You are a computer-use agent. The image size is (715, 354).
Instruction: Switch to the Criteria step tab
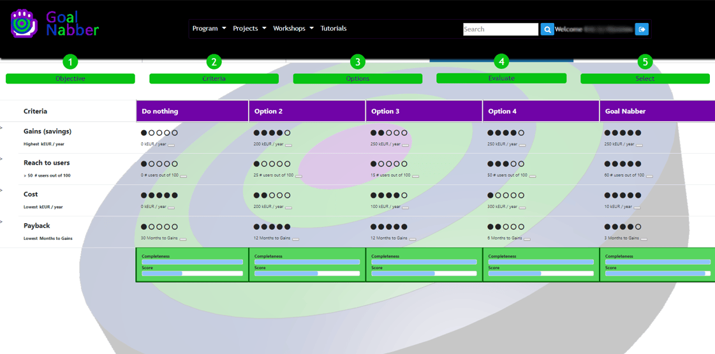(x=214, y=78)
